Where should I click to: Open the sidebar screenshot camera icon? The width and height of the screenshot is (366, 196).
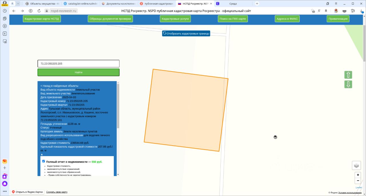[5, 41]
